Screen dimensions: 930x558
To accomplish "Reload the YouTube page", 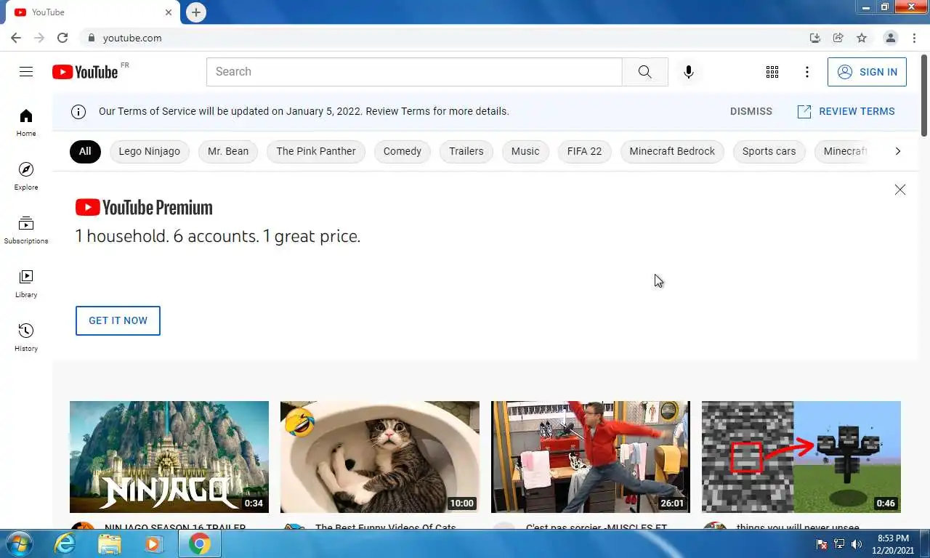I will [62, 38].
